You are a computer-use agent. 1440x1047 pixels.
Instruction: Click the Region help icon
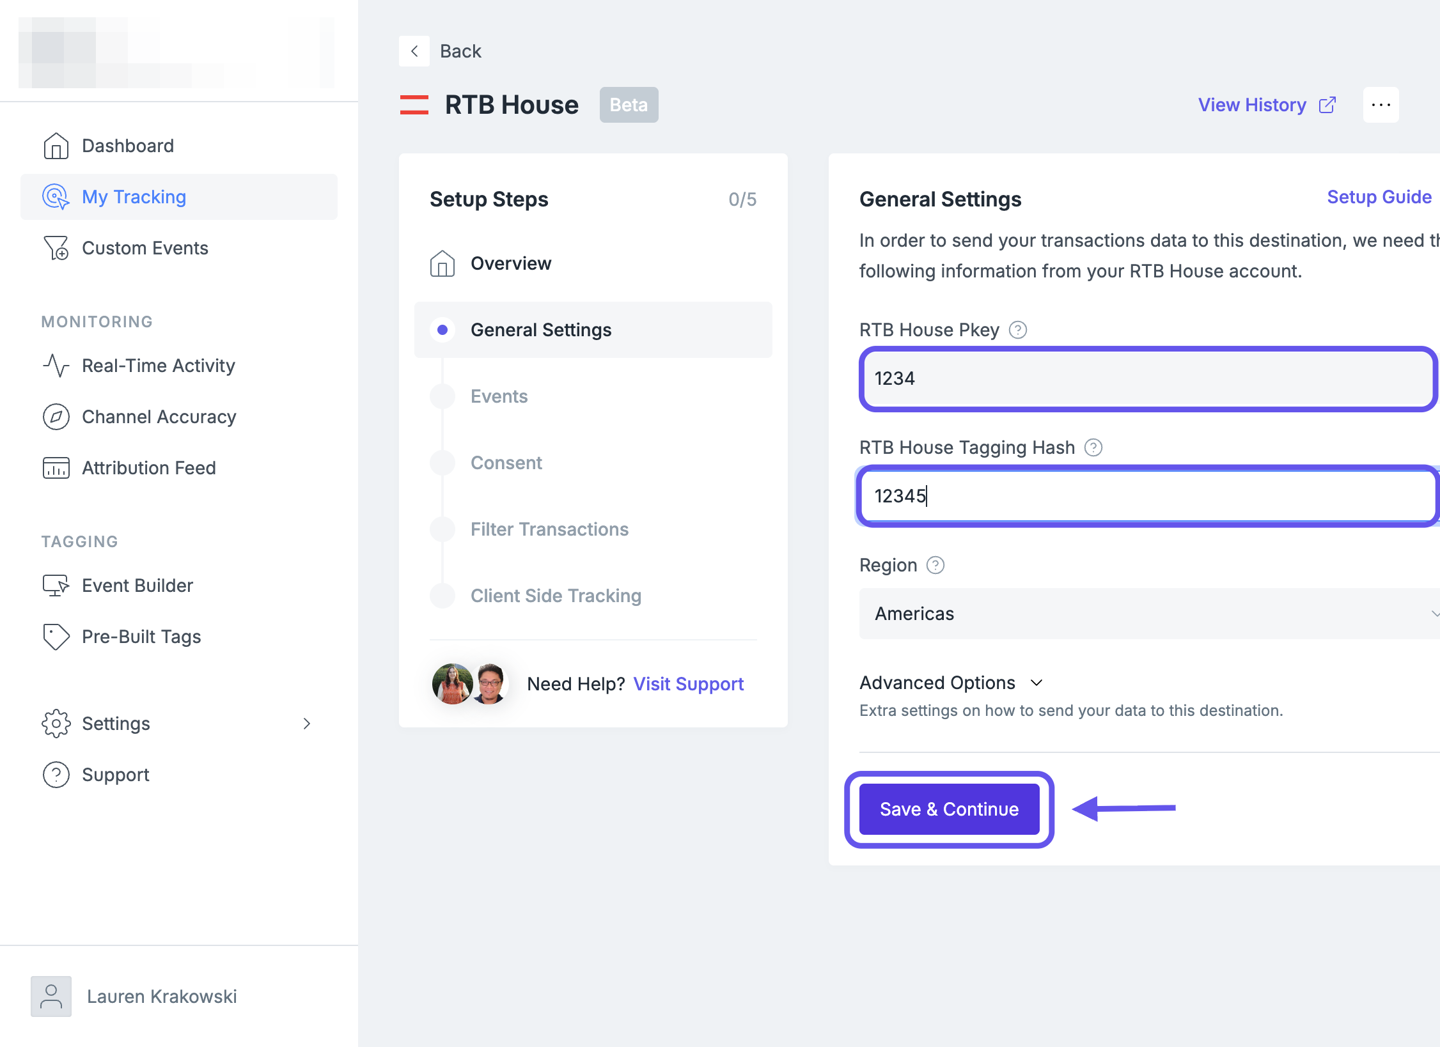click(x=935, y=565)
